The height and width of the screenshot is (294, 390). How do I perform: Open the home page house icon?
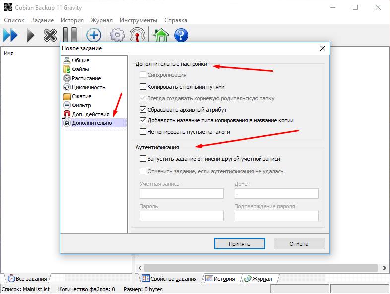coord(161,35)
